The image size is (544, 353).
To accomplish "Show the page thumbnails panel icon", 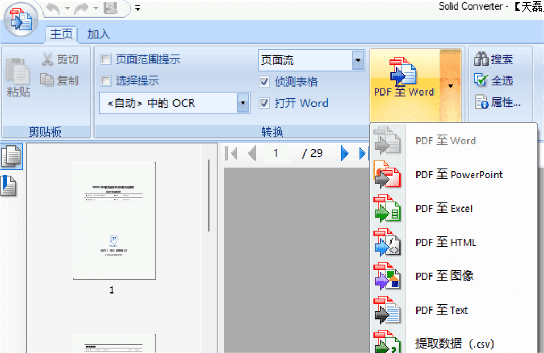I will click(11, 157).
